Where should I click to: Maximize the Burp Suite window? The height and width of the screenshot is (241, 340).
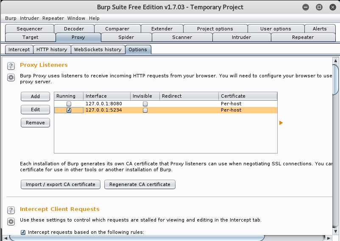319,7
